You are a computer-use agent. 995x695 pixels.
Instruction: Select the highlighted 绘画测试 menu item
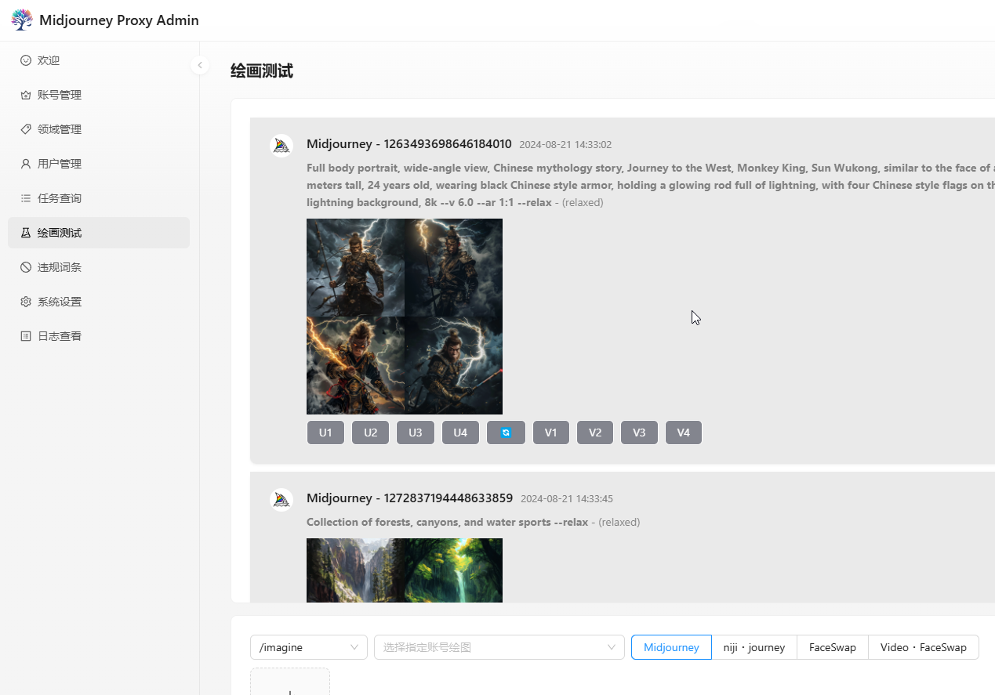pos(60,232)
